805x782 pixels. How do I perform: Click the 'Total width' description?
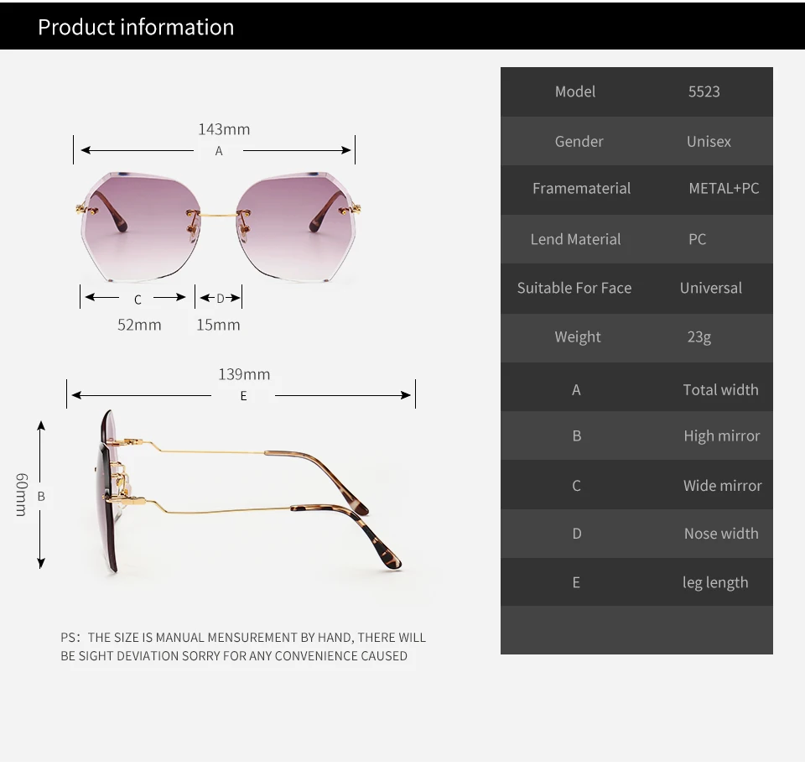coord(720,390)
